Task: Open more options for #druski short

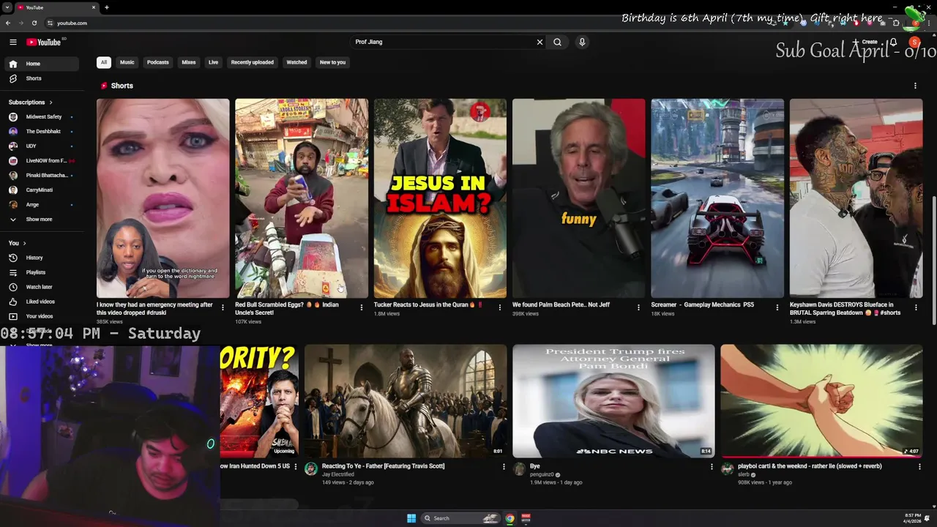Action: (223, 307)
